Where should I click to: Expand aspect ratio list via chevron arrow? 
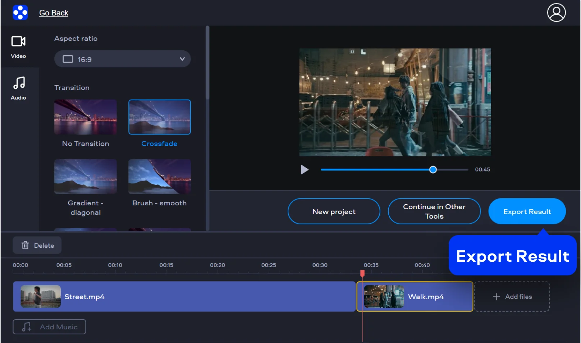click(x=182, y=59)
